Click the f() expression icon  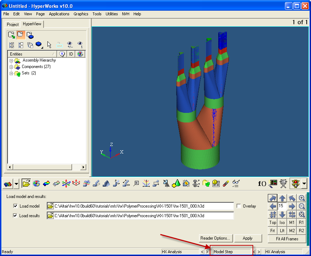(x=262, y=183)
